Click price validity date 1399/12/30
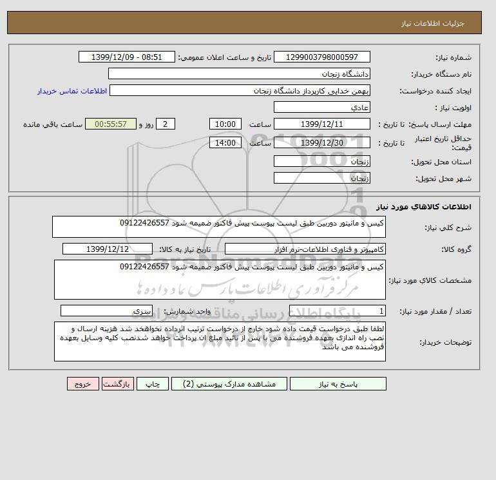The image size is (496, 480). click(x=321, y=142)
